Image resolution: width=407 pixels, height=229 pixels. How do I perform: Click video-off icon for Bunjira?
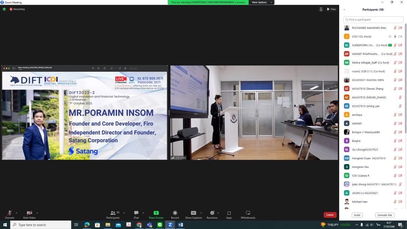pos(400,141)
